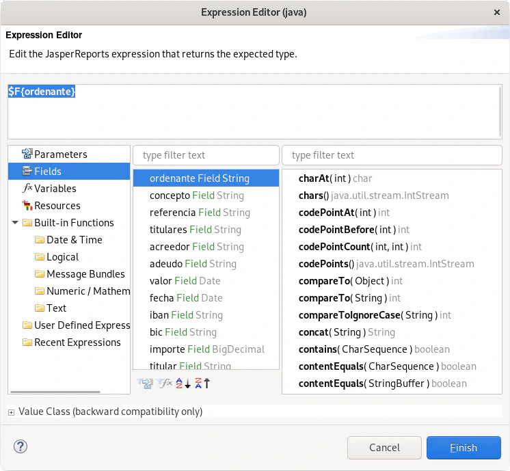This screenshot has width=510, height=471.
Task: Click the hide built-in variables filter icon
Action: click(165, 383)
